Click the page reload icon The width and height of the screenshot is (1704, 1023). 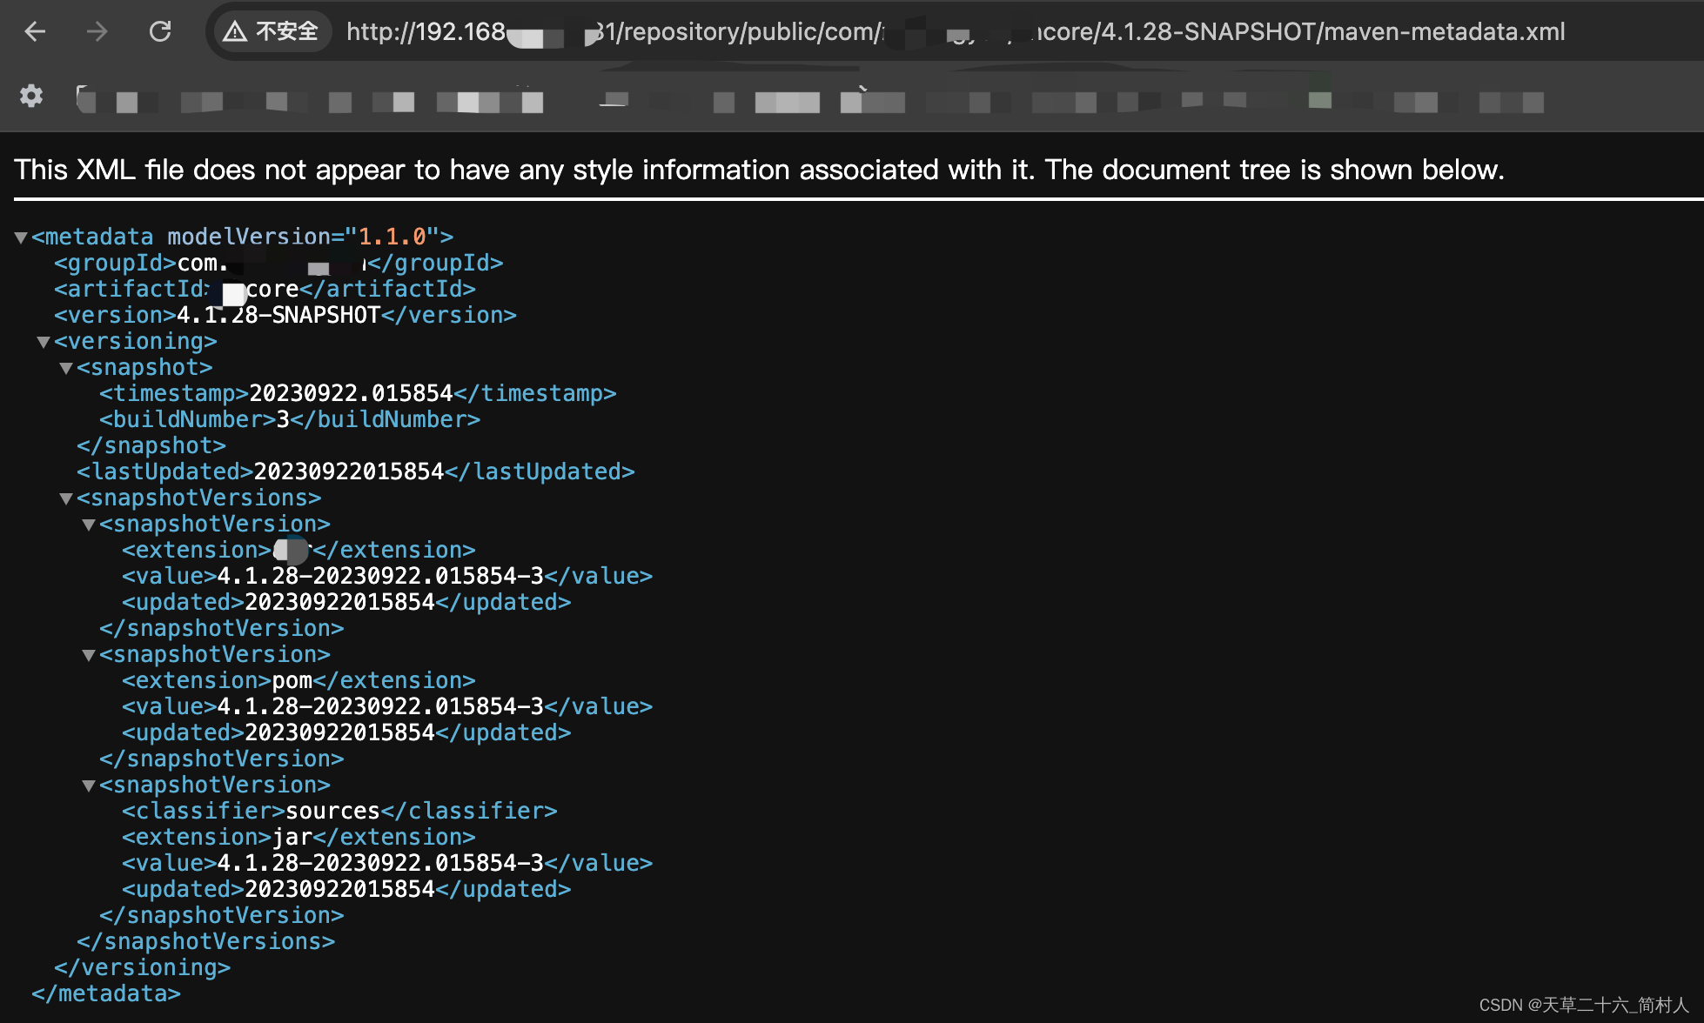coord(160,32)
